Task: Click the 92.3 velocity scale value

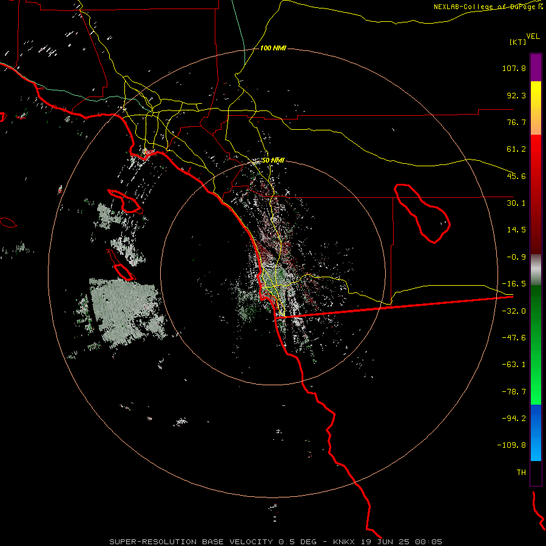Action: (516, 95)
